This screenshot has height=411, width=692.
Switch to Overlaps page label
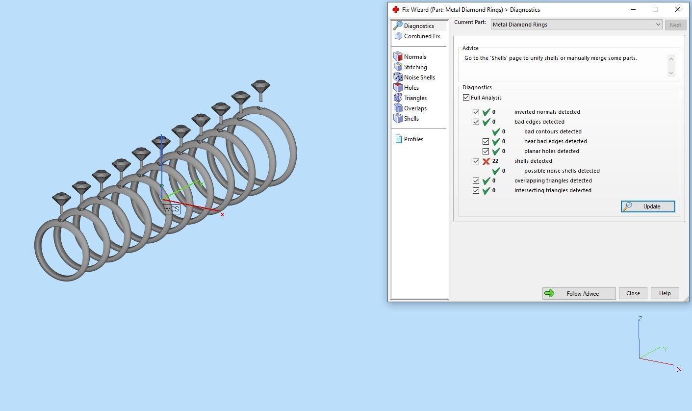pyautogui.click(x=415, y=108)
